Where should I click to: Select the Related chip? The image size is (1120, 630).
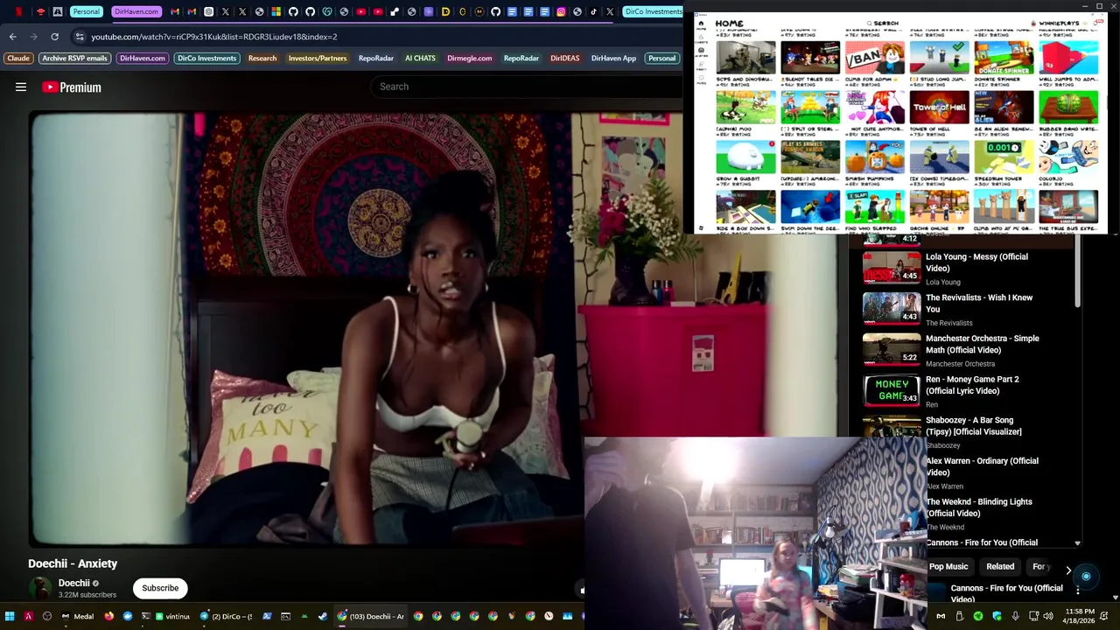coord(1000,566)
